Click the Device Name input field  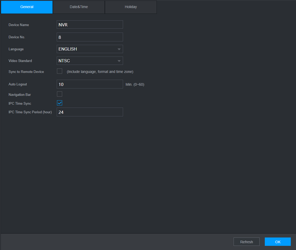coord(90,24)
